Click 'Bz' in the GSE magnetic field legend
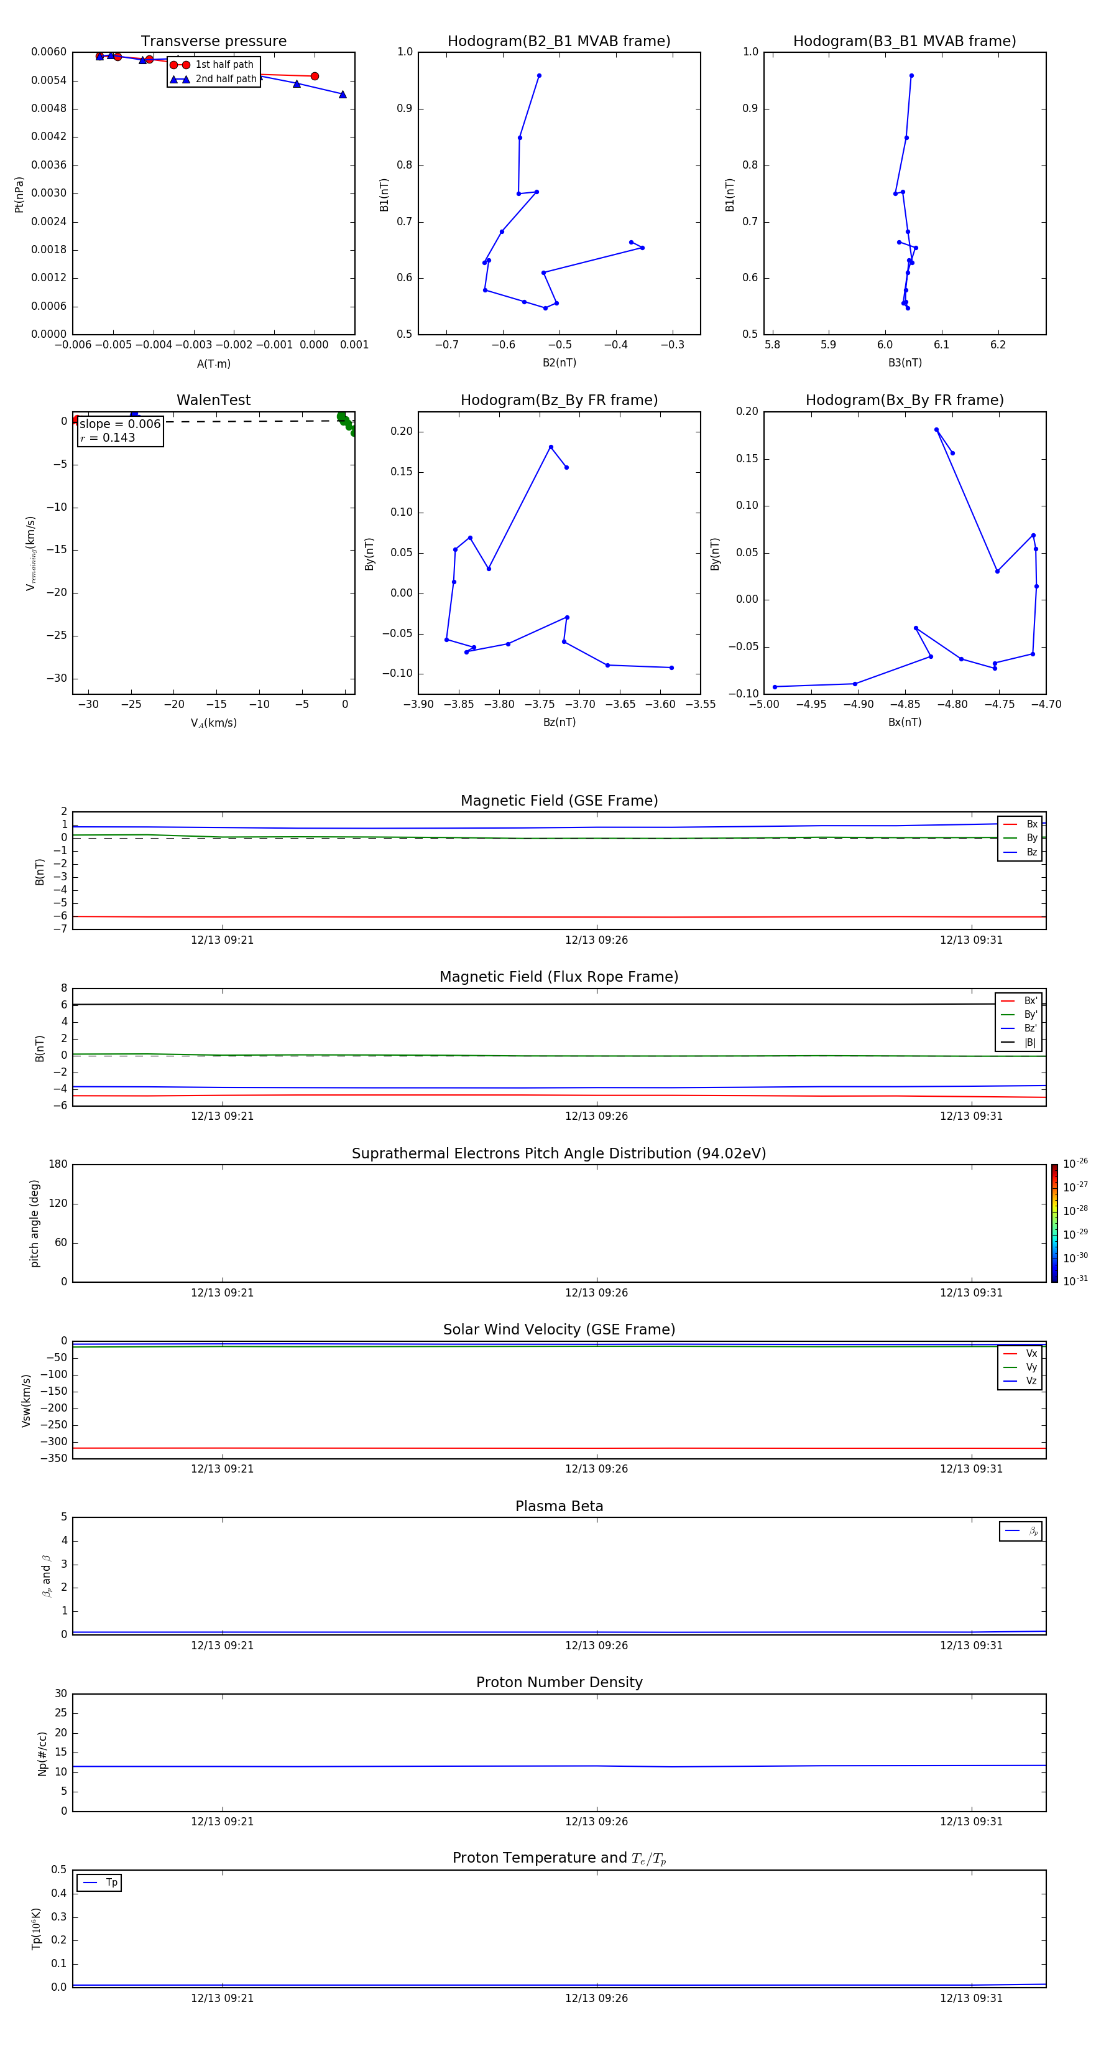Screen dimensions: 1119x2053 click(1021, 852)
